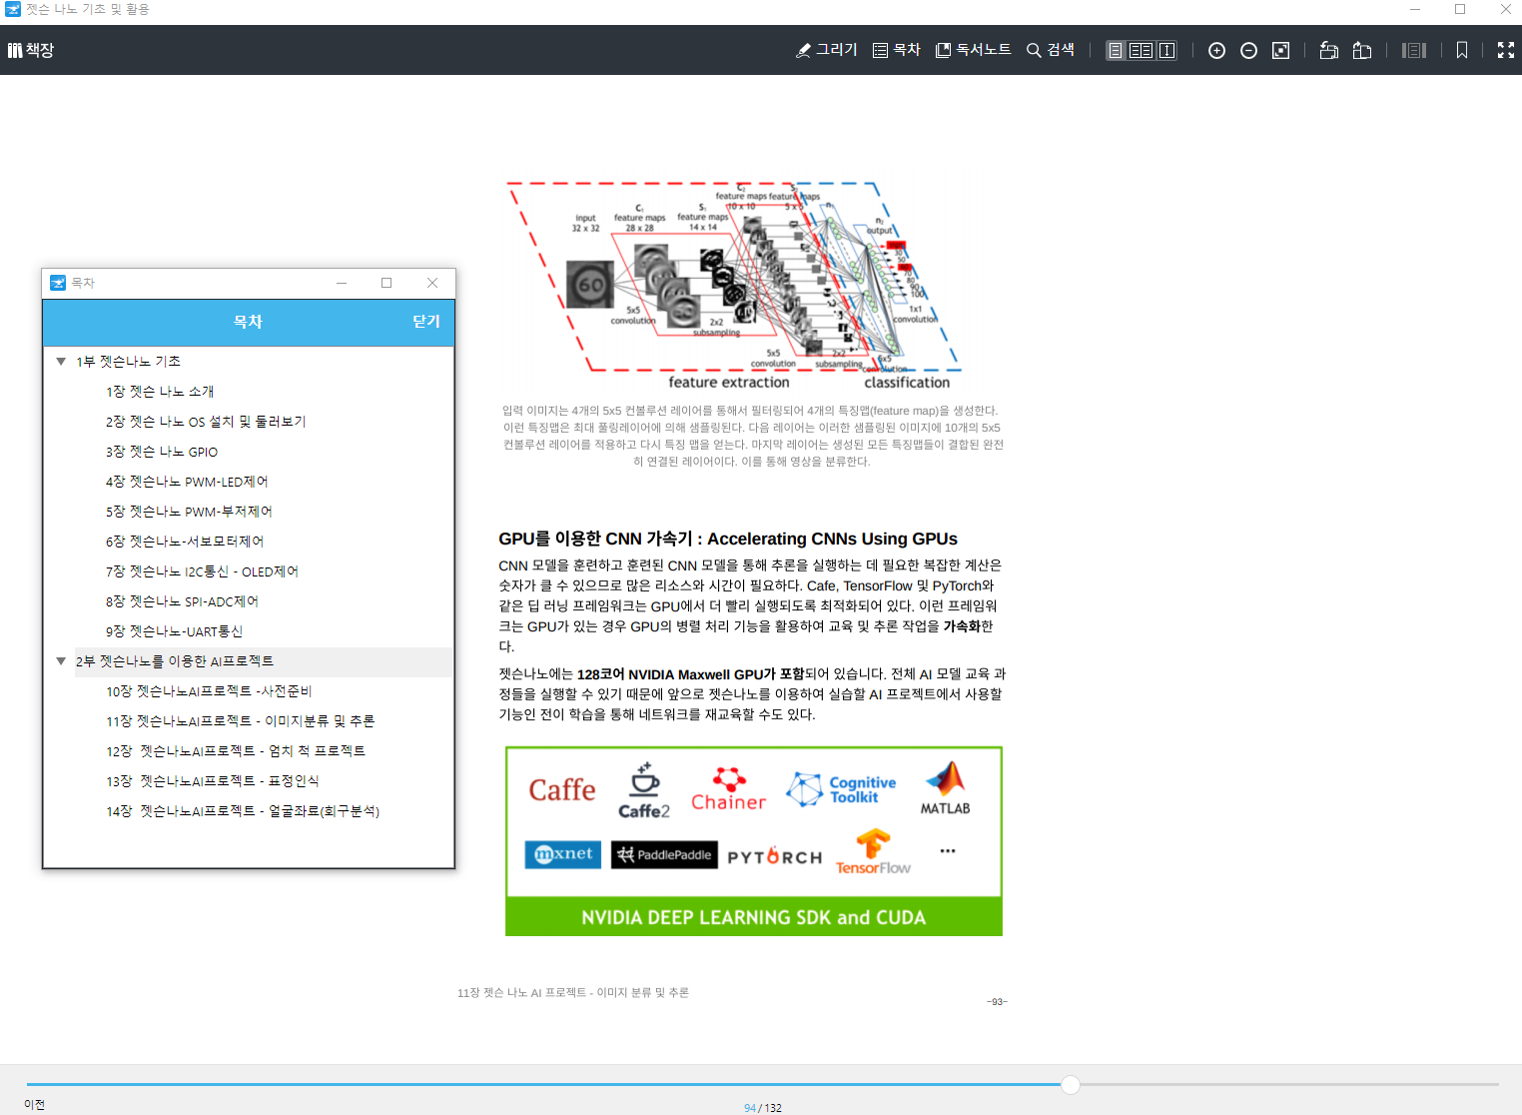
Task: Minimize the main reader window
Action: coord(1414,9)
